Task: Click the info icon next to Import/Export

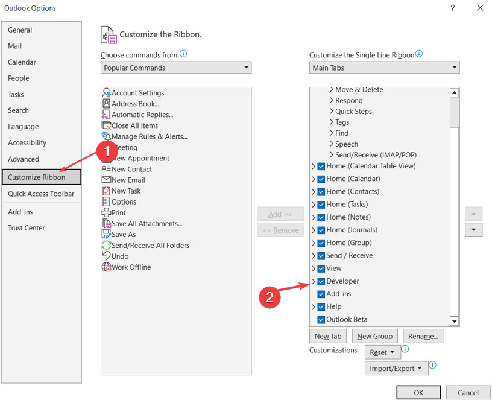Action: pos(432,365)
